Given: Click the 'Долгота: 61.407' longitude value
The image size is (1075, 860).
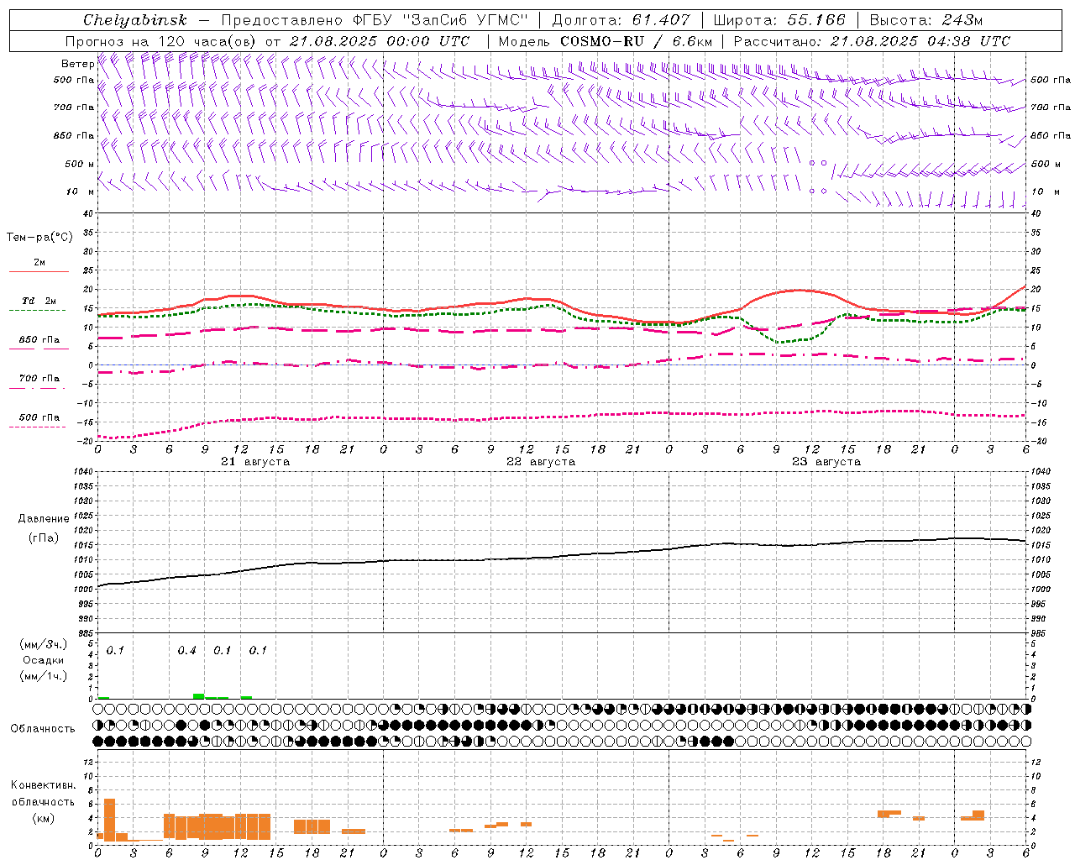Looking at the screenshot, I should [x=621, y=20].
